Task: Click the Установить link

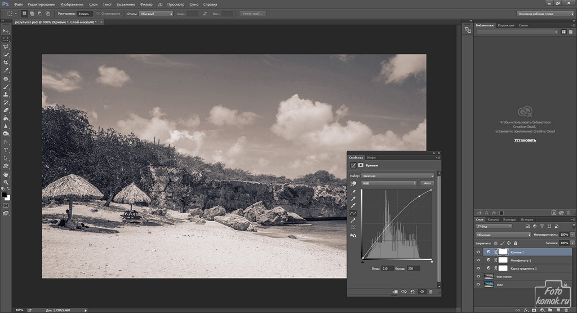Action: (x=525, y=140)
